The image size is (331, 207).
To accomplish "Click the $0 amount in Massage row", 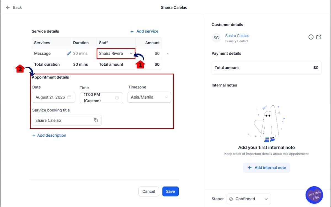I will pyautogui.click(x=157, y=54).
